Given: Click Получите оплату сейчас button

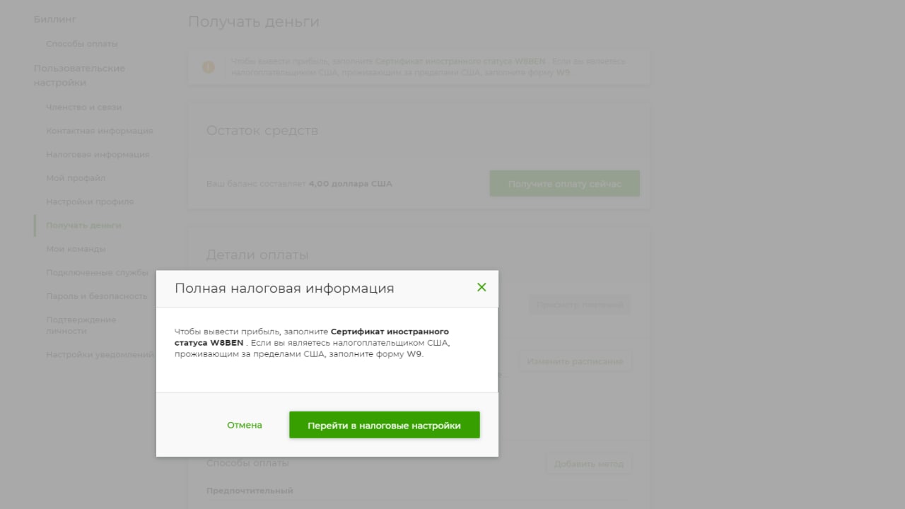Looking at the screenshot, I should [564, 184].
